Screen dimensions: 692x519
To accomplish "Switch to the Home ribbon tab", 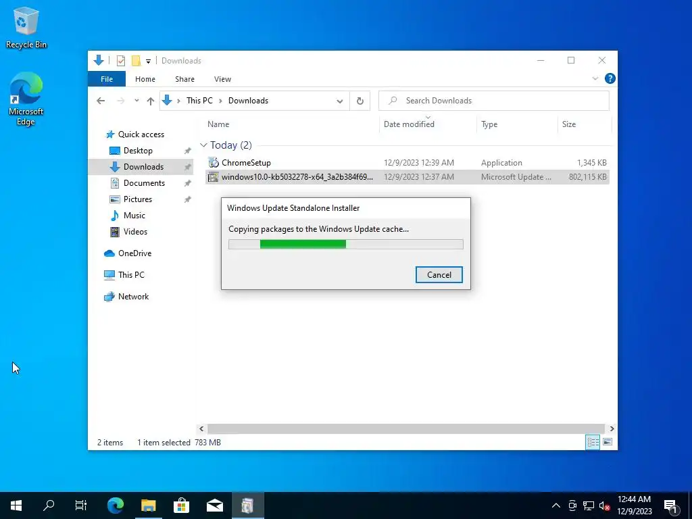I will pyautogui.click(x=145, y=79).
